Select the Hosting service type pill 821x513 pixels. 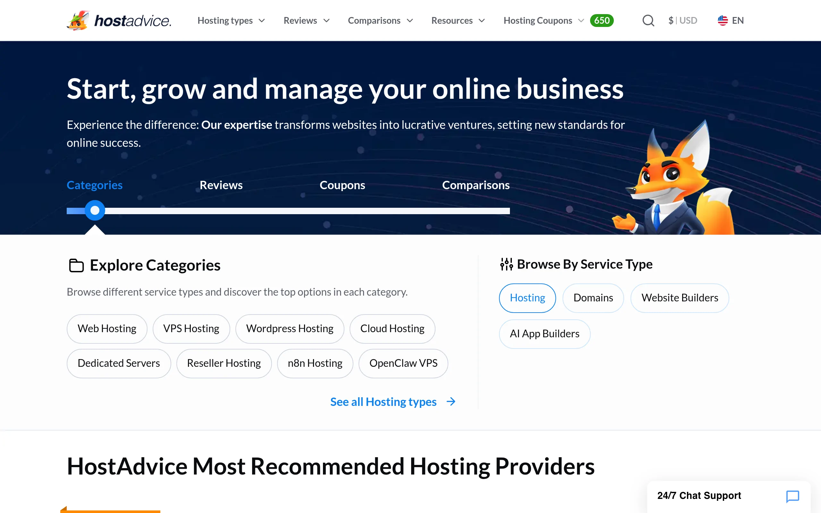tap(527, 298)
